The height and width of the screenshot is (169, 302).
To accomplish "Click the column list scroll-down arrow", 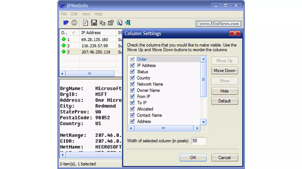I will tap(203, 122).
